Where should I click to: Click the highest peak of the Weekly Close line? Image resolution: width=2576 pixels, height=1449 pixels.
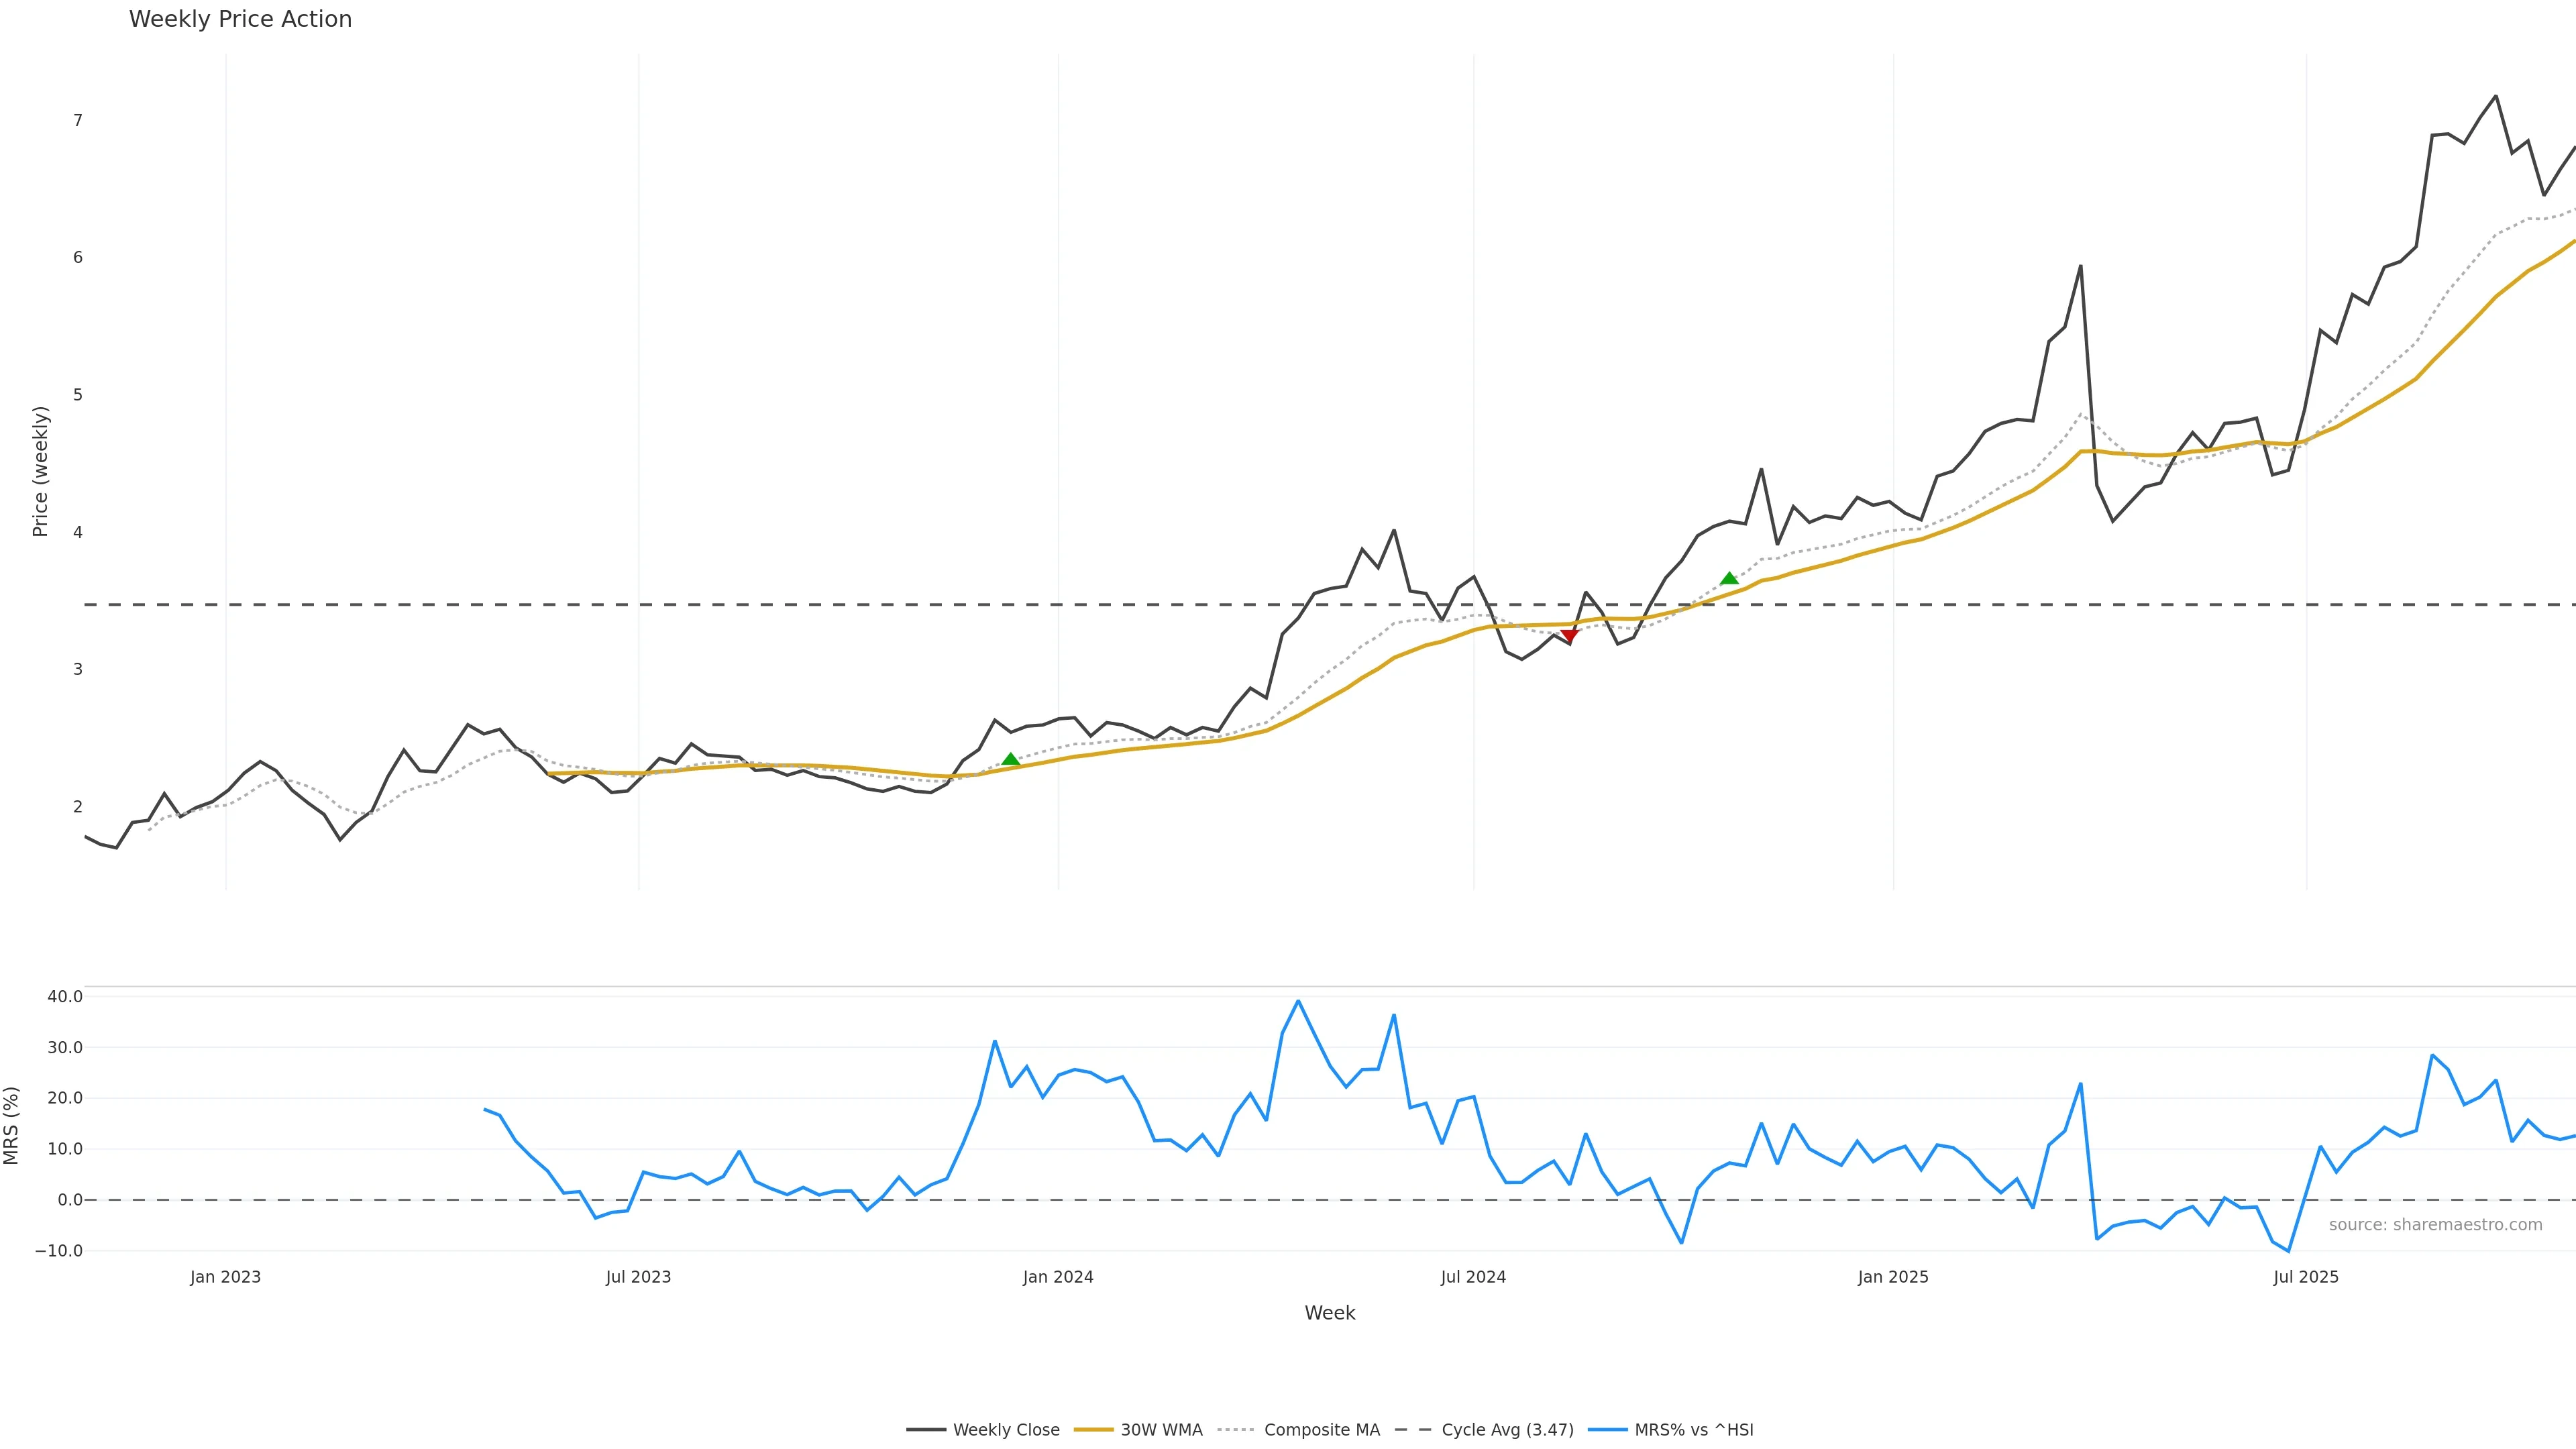pos(2496,96)
